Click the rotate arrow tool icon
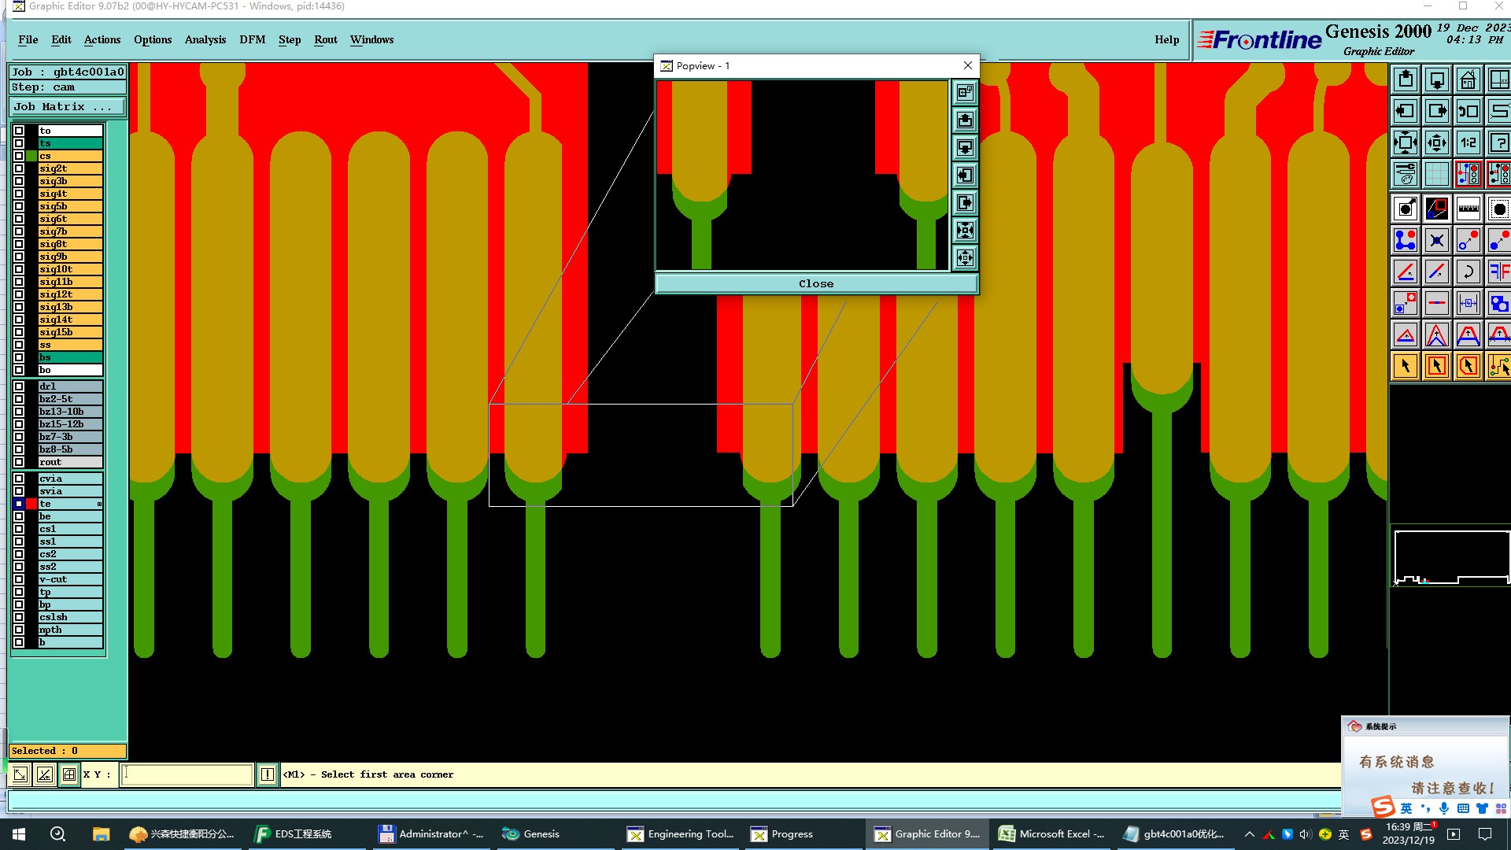1511x850 pixels. (1468, 272)
